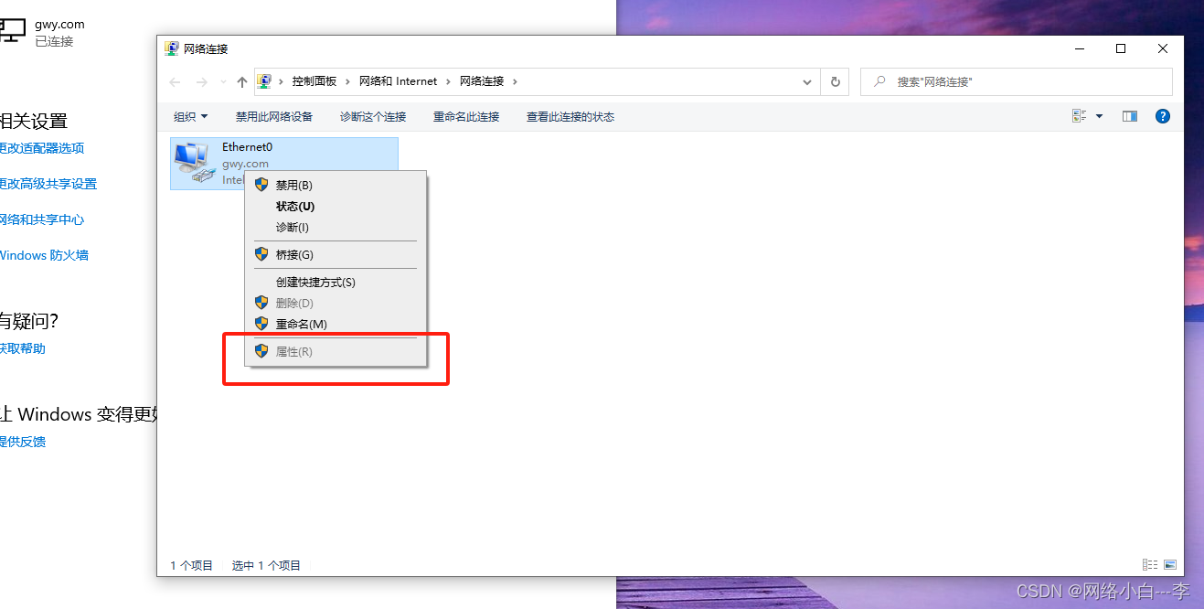Select 控制面板 in the breadcrumb
The width and height of the screenshot is (1204, 609).
[314, 81]
